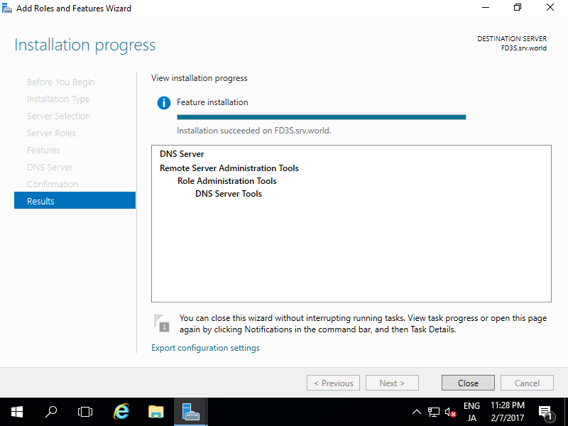Open the Start menu

point(17,412)
